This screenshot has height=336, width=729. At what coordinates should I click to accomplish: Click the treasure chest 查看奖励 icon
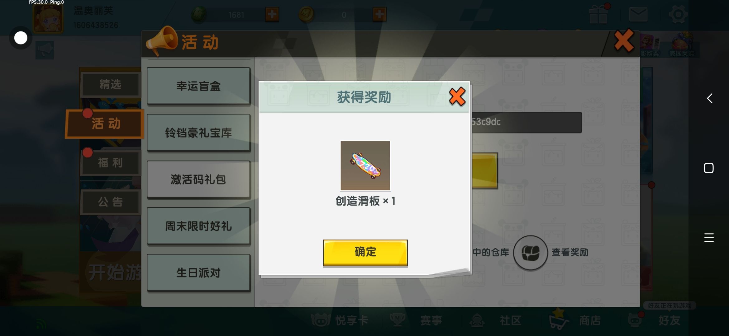[530, 252]
